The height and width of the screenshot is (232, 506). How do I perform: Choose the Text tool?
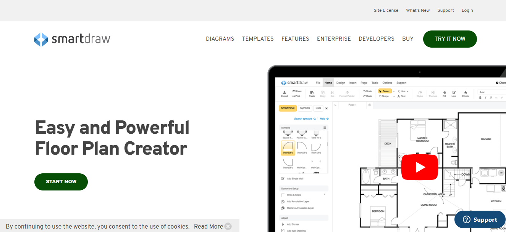(401, 96)
